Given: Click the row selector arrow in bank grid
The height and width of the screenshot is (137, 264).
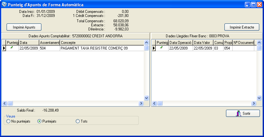Looking at the screenshot, I should coord(154,48).
